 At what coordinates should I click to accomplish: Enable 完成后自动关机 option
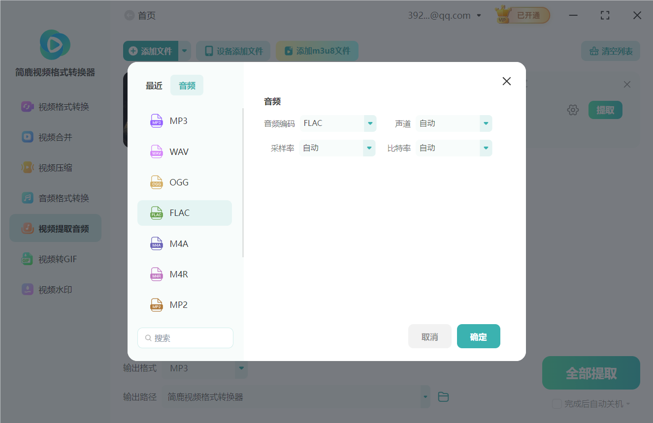click(x=557, y=403)
